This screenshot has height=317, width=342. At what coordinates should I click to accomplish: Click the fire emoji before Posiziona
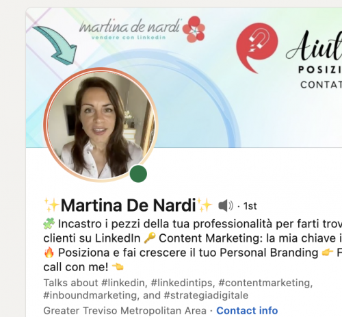(x=49, y=253)
